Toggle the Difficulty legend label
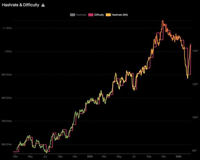200x160 pixels. (99, 15)
